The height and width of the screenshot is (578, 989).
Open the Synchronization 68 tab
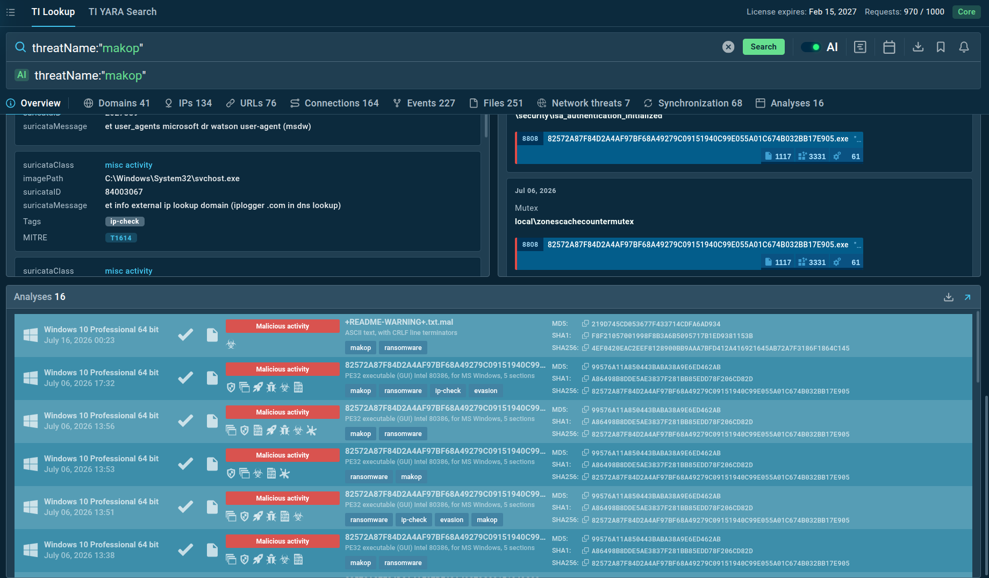(693, 103)
